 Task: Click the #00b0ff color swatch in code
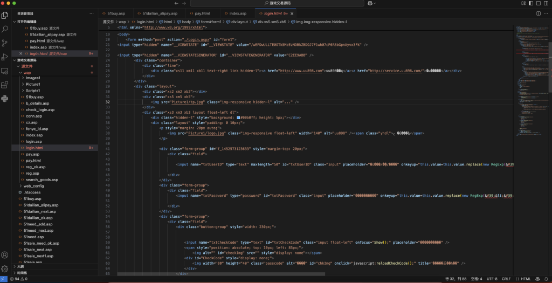[x=238, y=118]
